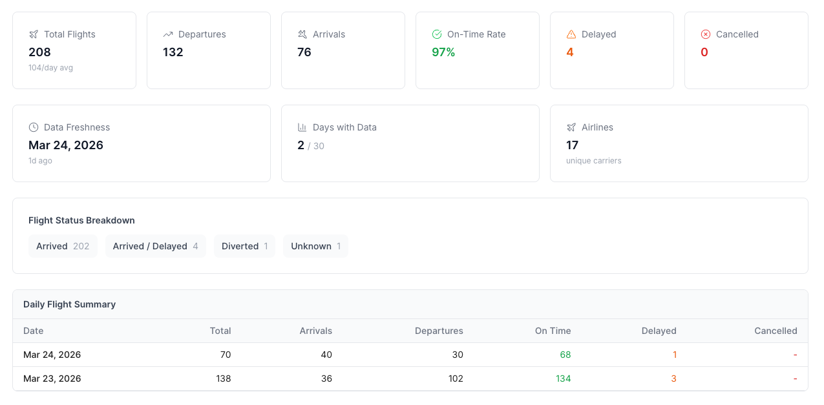This screenshot has width=824, height=405.
Task: Select the Arrived / Delayed status badge
Action: [x=155, y=246]
